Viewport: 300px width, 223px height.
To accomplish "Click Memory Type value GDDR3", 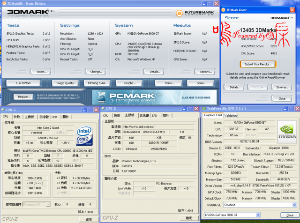I will [x=235, y=173].
